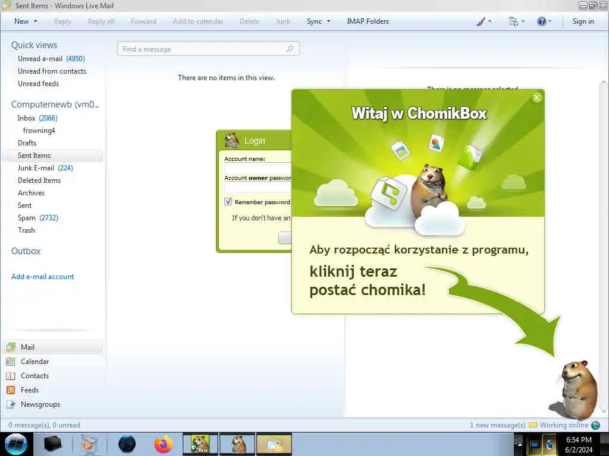Screen dimensions: 609x456
Task: Open the black box taskbar icon
Action: point(52,444)
